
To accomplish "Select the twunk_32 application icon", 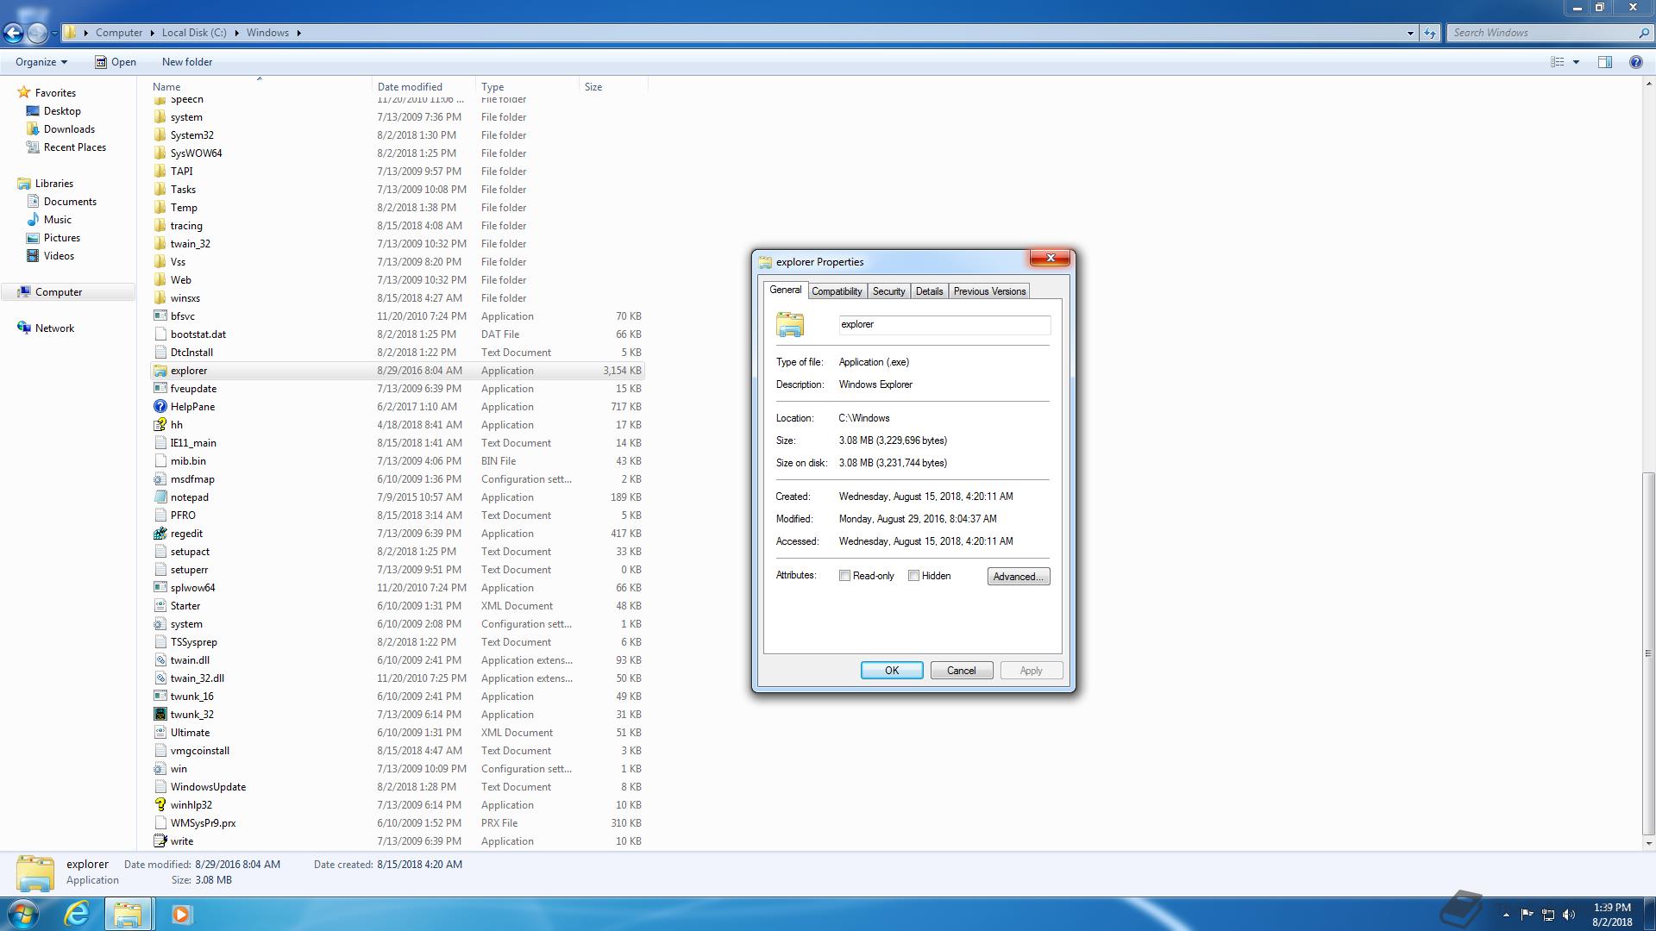I will click(160, 715).
